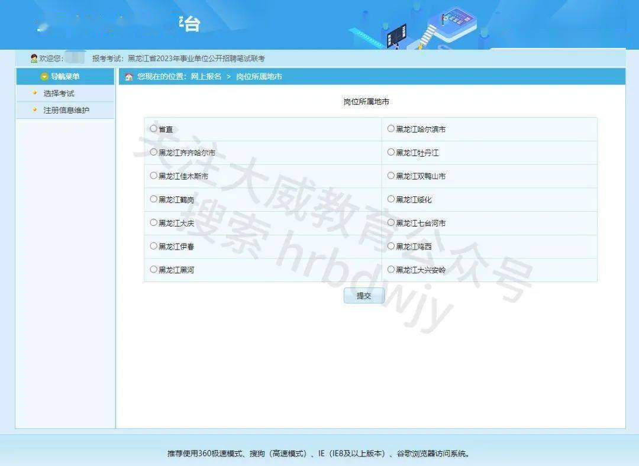Image resolution: width=639 pixels, height=466 pixels.
Task: Select the 黑龙江七台河市 radio button
Action: tap(390, 223)
